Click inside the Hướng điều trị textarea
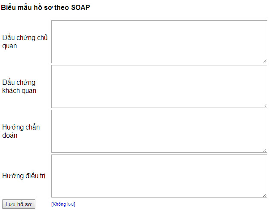The image size is (275, 210). tap(159, 176)
